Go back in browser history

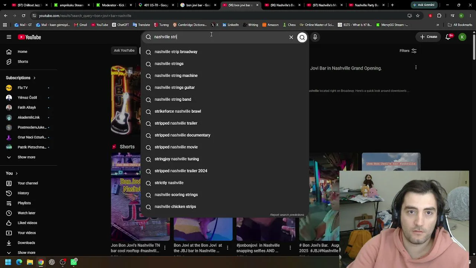(x=6, y=16)
